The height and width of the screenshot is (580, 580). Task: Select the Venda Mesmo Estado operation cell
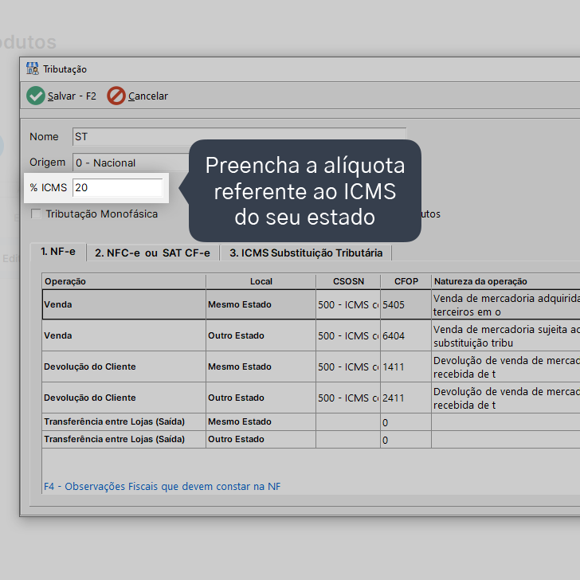tap(124, 304)
